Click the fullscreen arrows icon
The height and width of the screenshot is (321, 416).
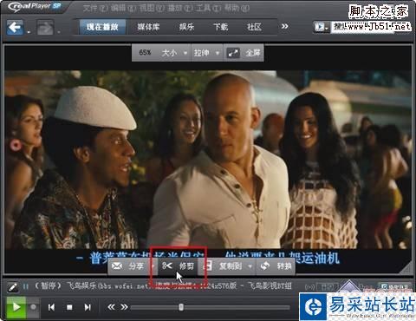tap(233, 53)
